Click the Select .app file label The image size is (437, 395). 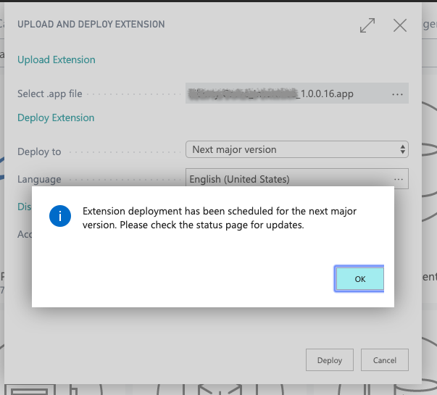pos(50,93)
